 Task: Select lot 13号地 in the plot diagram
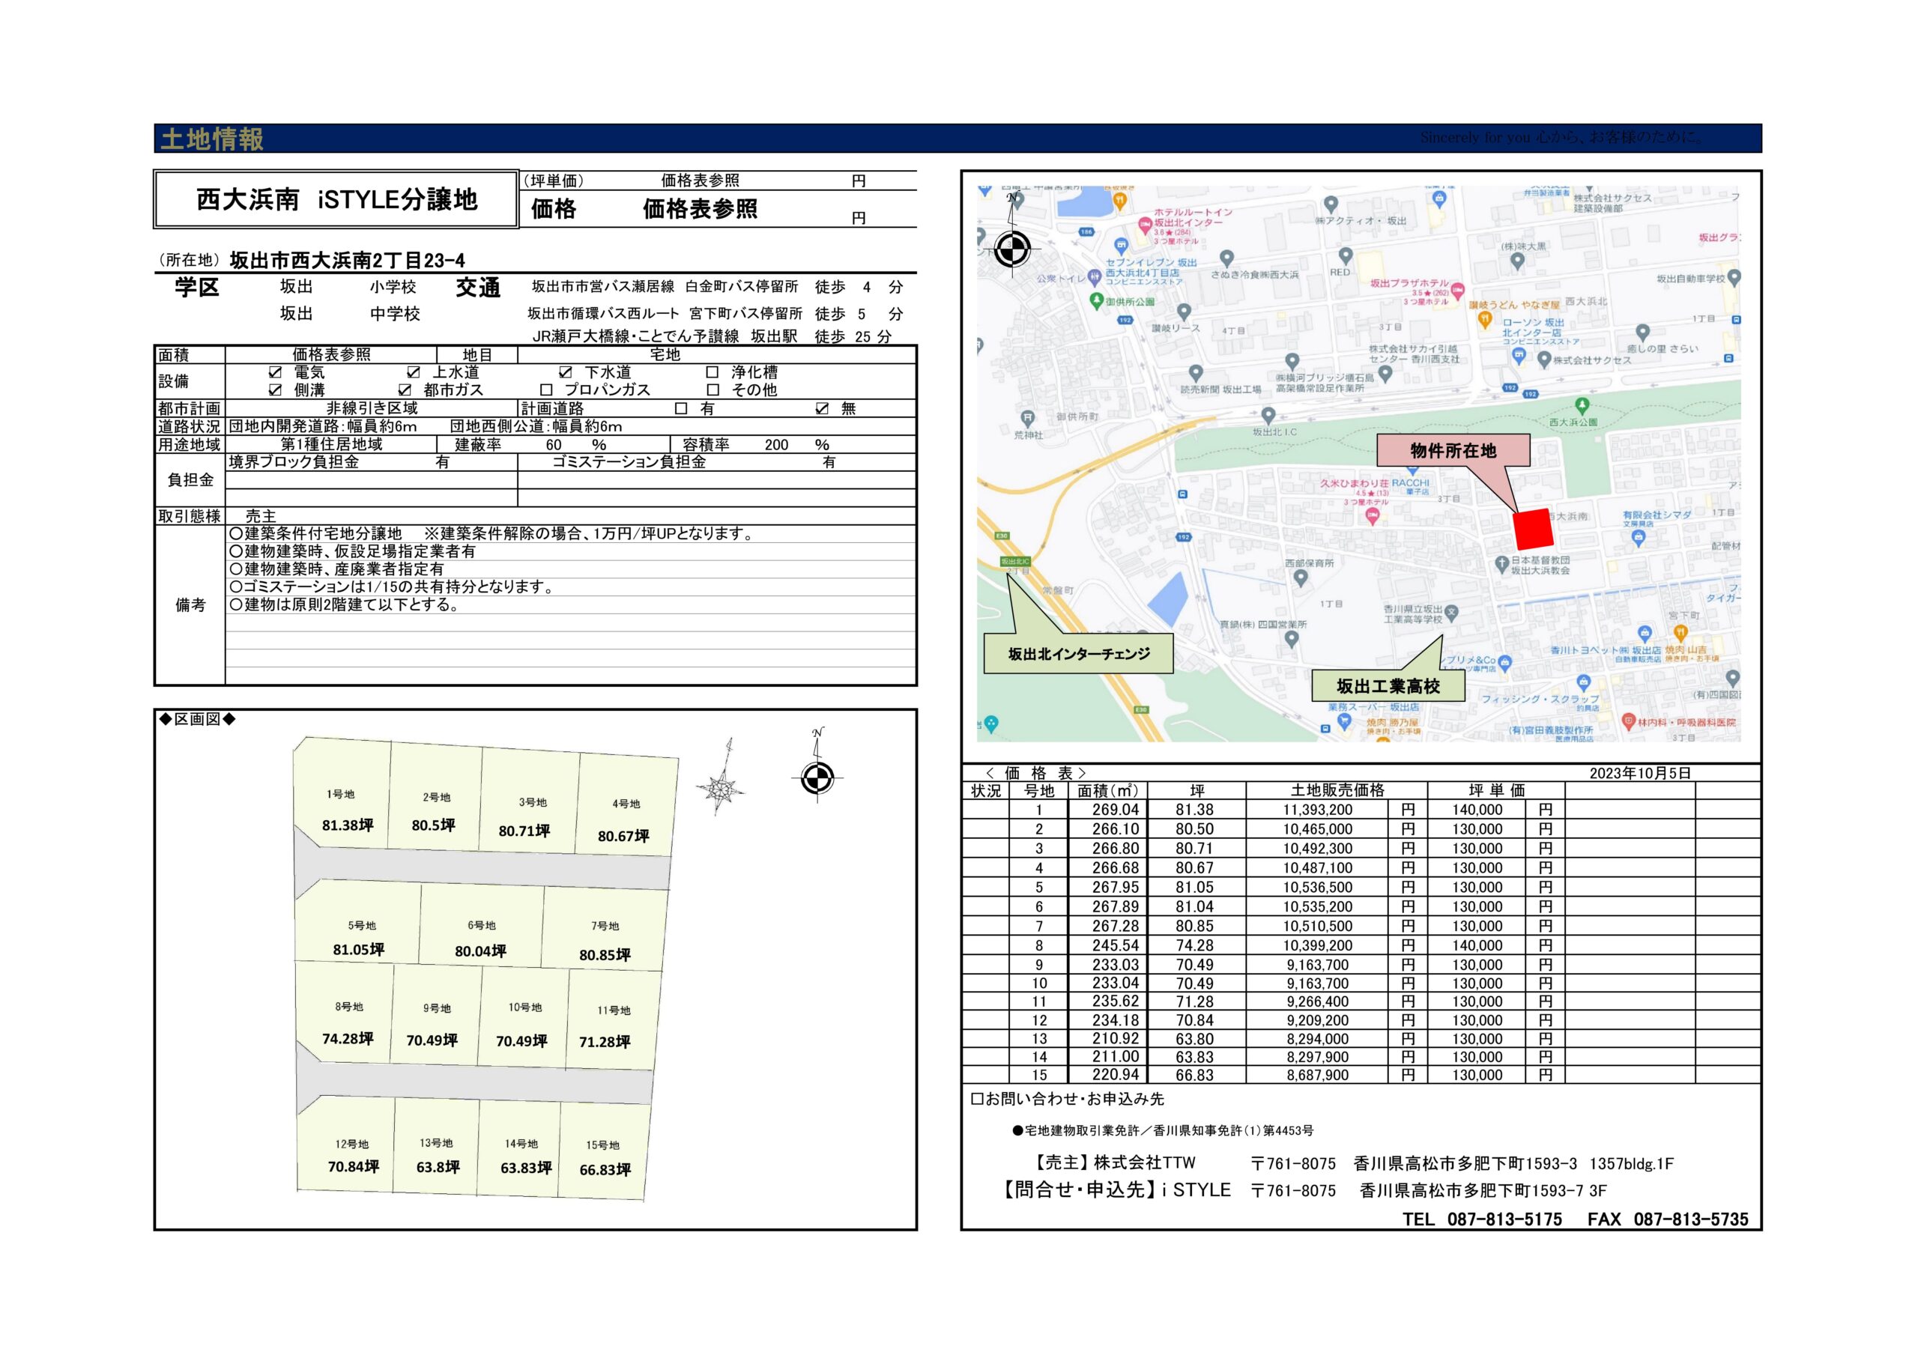click(436, 1144)
